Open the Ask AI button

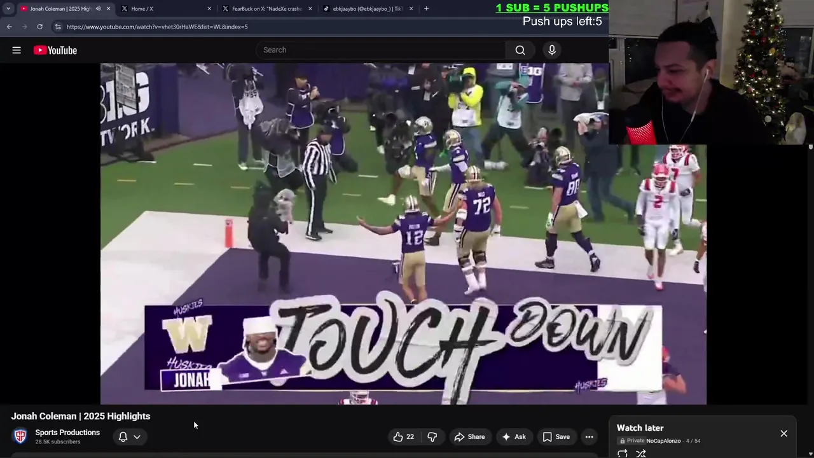[514, 437]
